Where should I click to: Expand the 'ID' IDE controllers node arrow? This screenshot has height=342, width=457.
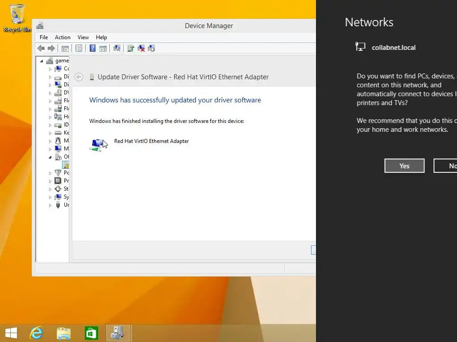point(50,125)
